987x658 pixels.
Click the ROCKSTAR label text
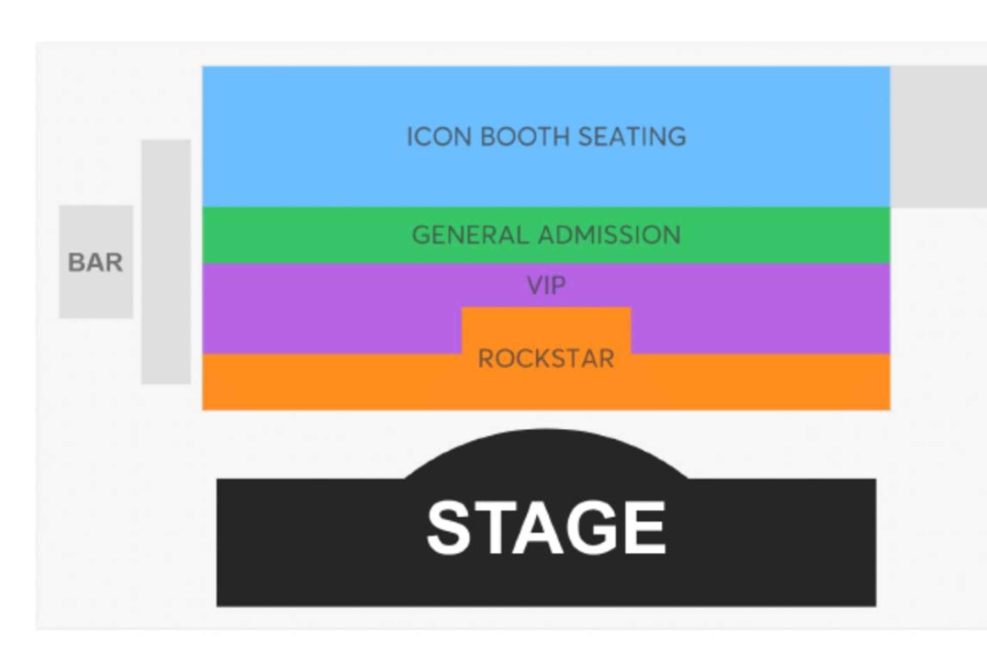point(546,359)
